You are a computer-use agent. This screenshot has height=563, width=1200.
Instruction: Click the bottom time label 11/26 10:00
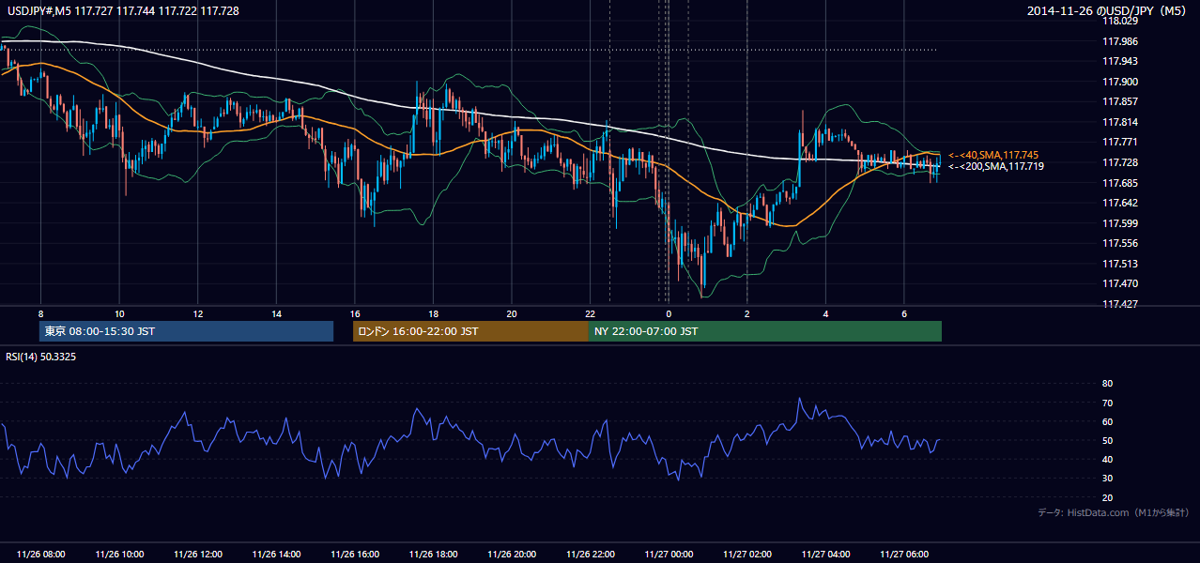click(119, 555)
